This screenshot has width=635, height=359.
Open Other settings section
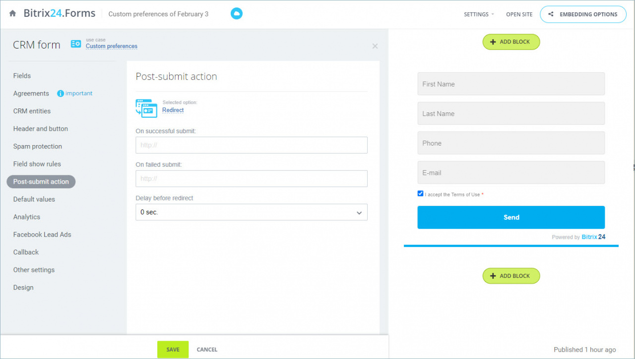(34, 270)
